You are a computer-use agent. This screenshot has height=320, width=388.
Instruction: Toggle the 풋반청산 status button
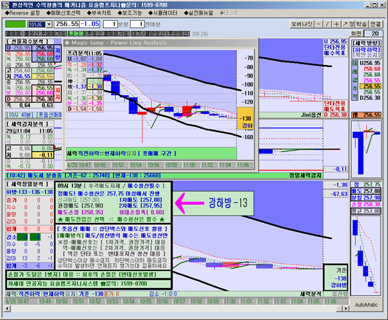[179, 33]
